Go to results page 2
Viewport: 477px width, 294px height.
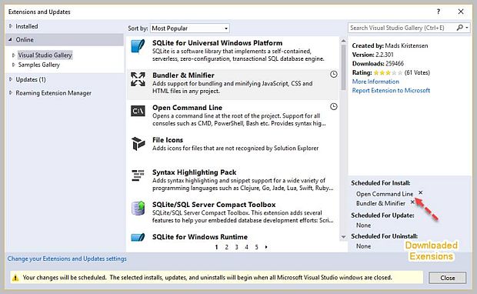pyautogui.click(x=226, y=247)
